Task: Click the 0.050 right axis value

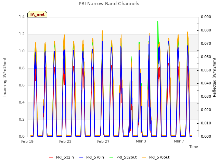Action: pyautogui.click(x=206, y=70)
